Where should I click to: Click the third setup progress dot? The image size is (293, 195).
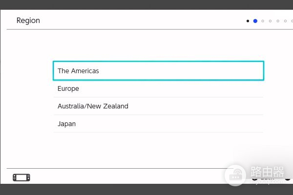(x=263, y=21)
